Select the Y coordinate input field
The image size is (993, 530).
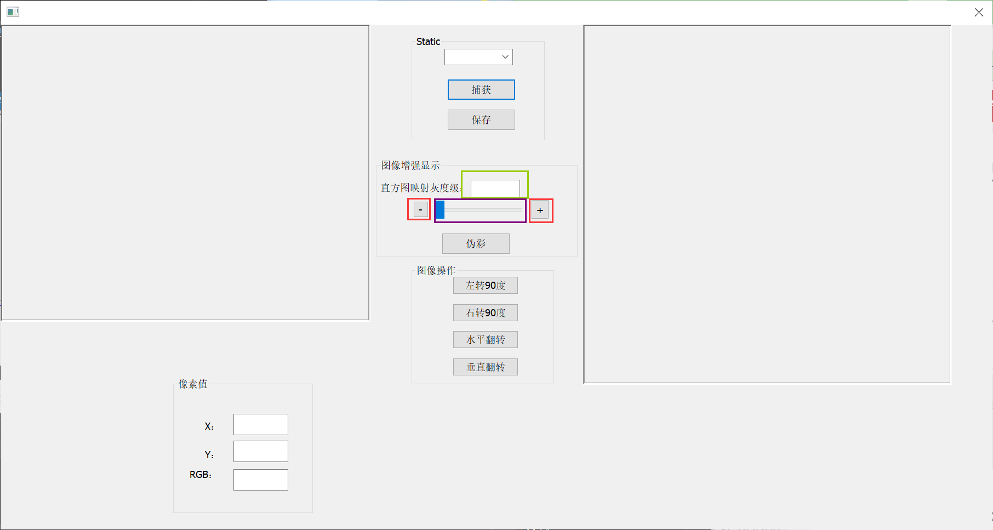click(260, 451)
